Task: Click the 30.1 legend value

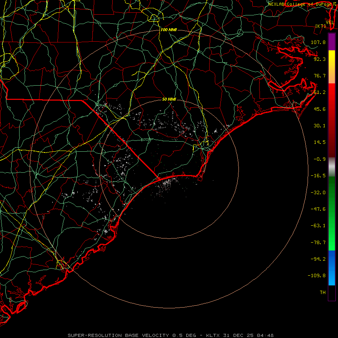Action: (320, 126)
